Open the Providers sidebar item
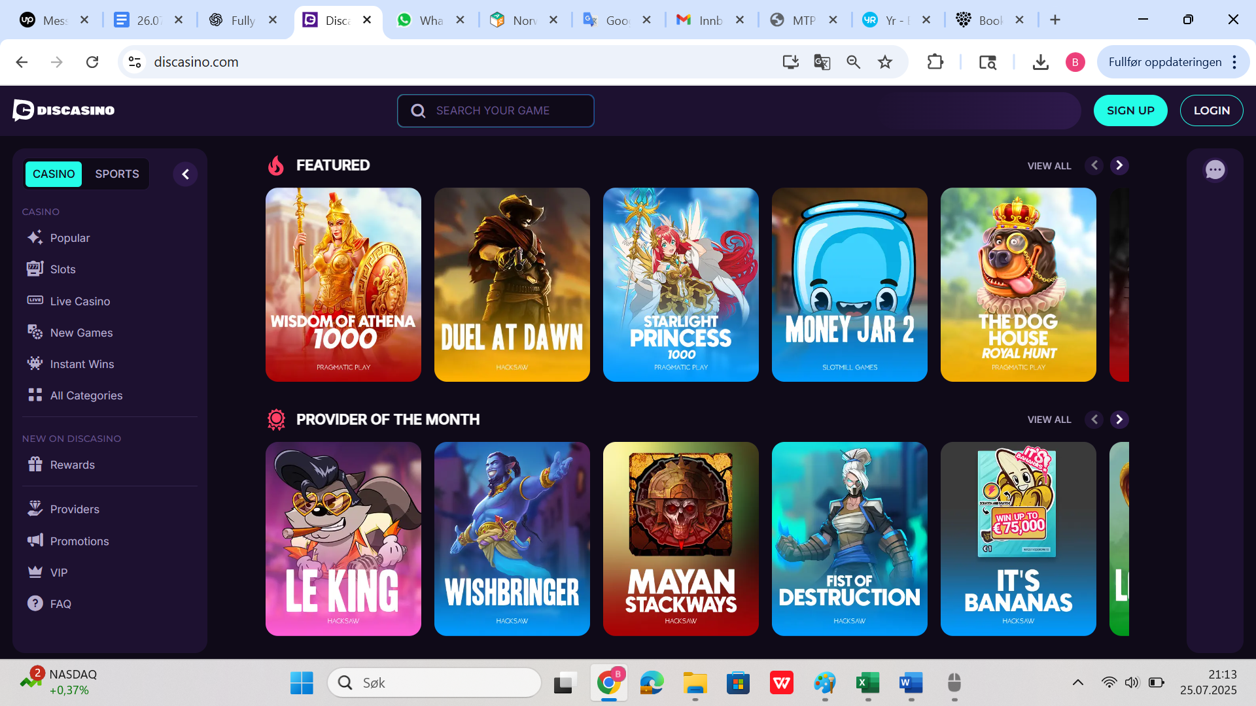This screenshot has height=706, width=1256. point(75,509)
